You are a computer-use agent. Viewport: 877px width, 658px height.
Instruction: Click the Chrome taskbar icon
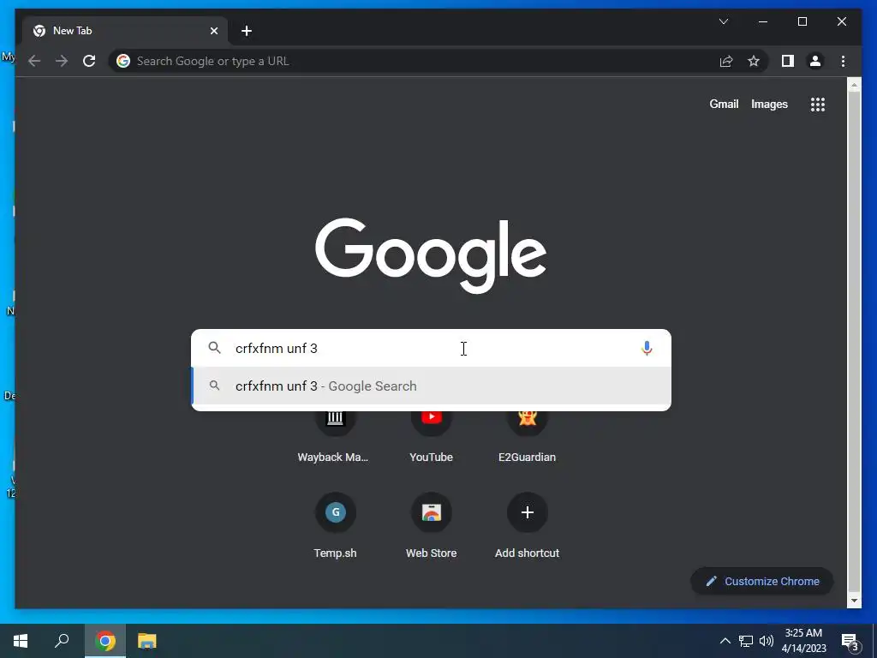(105, 641)
